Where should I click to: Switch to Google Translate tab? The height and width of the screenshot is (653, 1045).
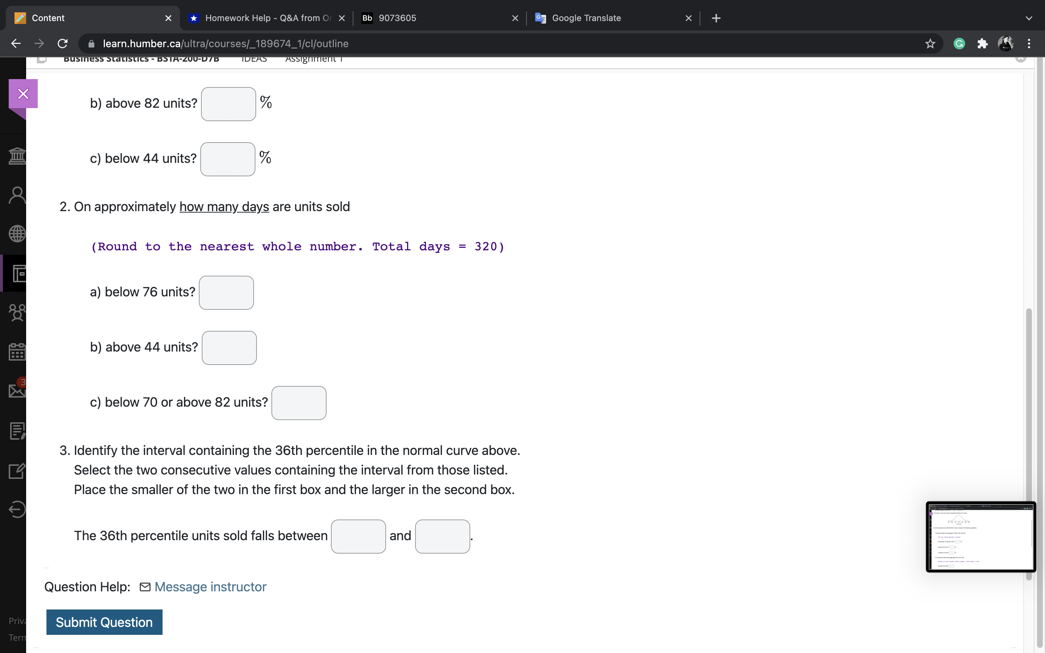(x=613, y=18)
